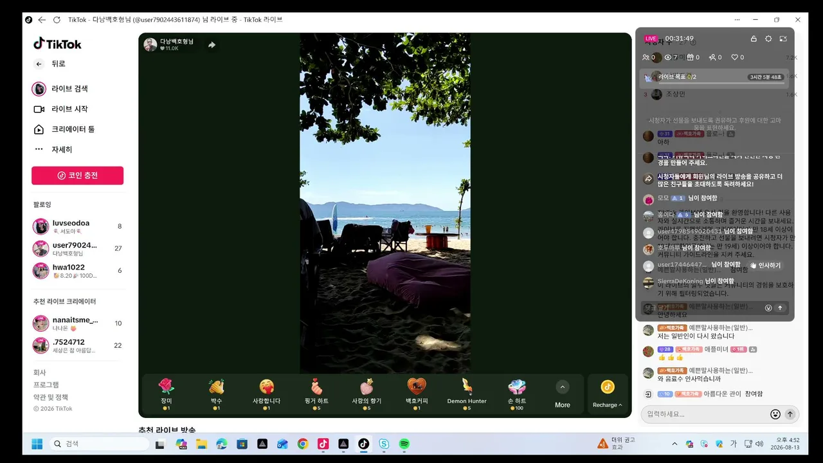Click the 입력하세요 chat input field
Screen dimensions: 823x463
pos(705,414)
